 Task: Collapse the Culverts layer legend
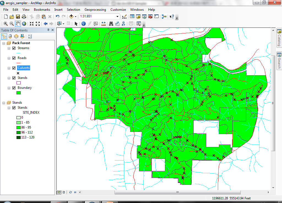coord(9,68)
